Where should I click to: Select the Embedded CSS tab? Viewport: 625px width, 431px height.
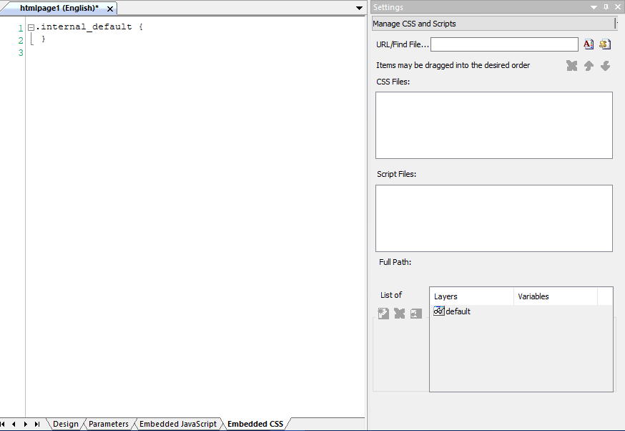pyautogui.click(x=255, y=424)
